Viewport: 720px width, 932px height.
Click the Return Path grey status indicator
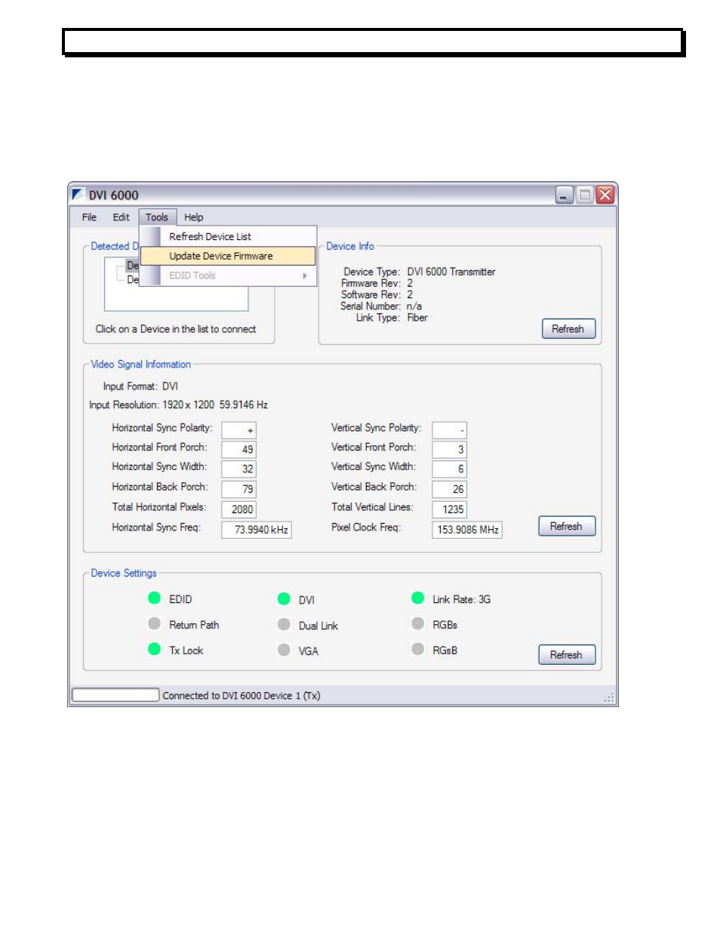click(x=155, y=624)
